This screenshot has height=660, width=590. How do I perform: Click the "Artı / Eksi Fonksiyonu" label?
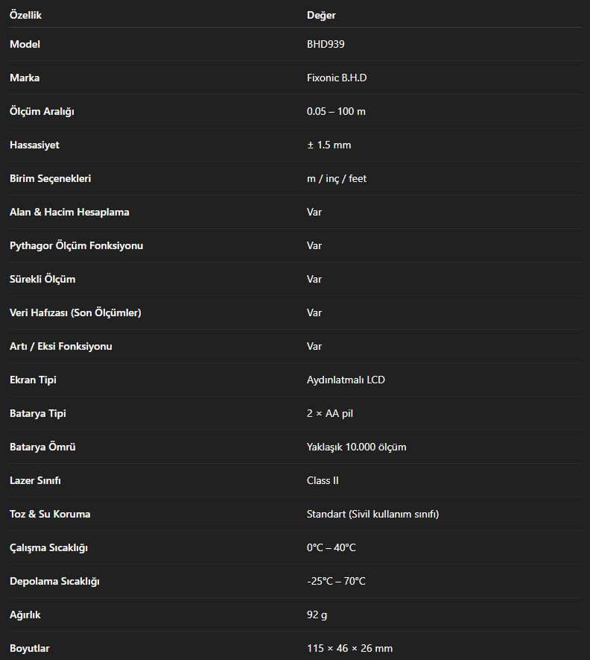[61, 346]
